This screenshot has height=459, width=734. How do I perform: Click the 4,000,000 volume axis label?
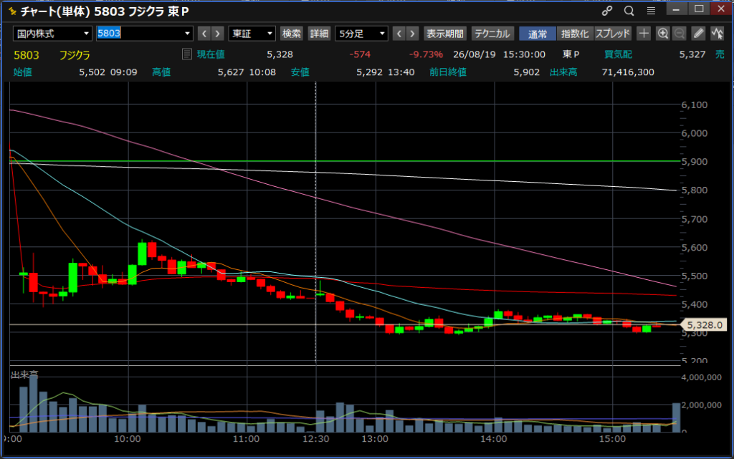coord(701,377)
